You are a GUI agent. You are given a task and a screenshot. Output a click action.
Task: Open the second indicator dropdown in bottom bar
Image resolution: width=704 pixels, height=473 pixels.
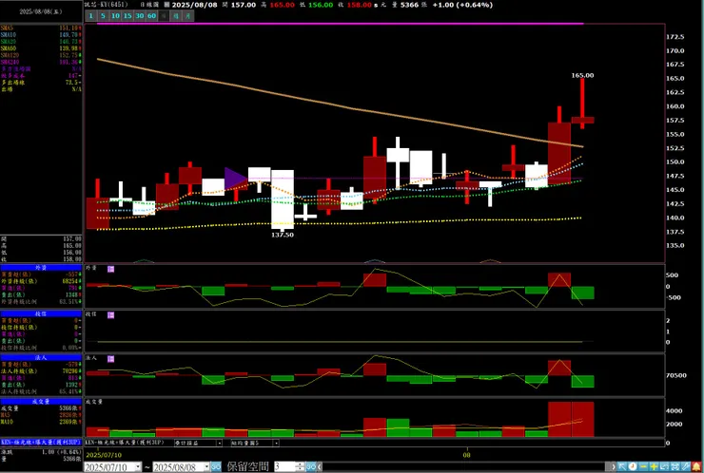click(x=255, y=443)
